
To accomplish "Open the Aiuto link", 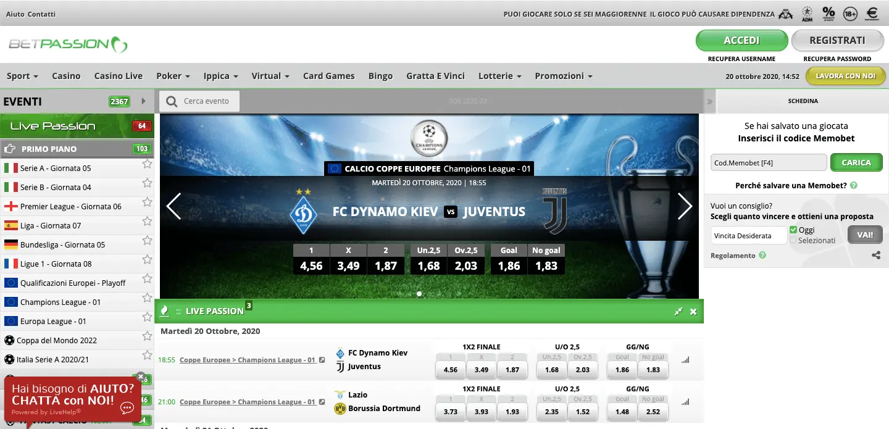I will [15, 14].
